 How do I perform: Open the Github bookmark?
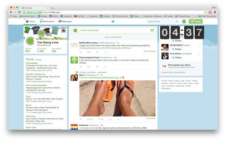54,16
